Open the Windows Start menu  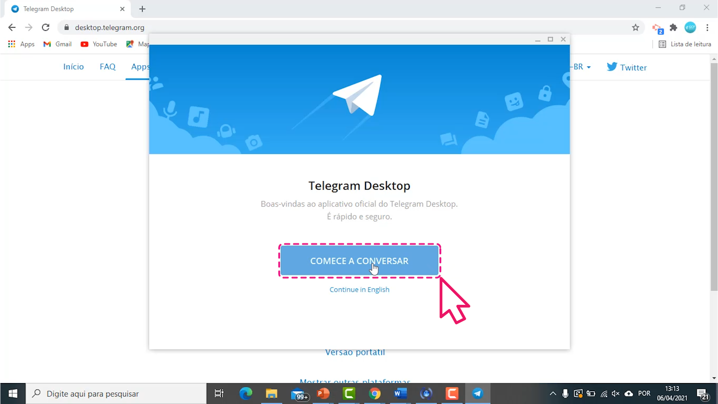tap(13, 394)
